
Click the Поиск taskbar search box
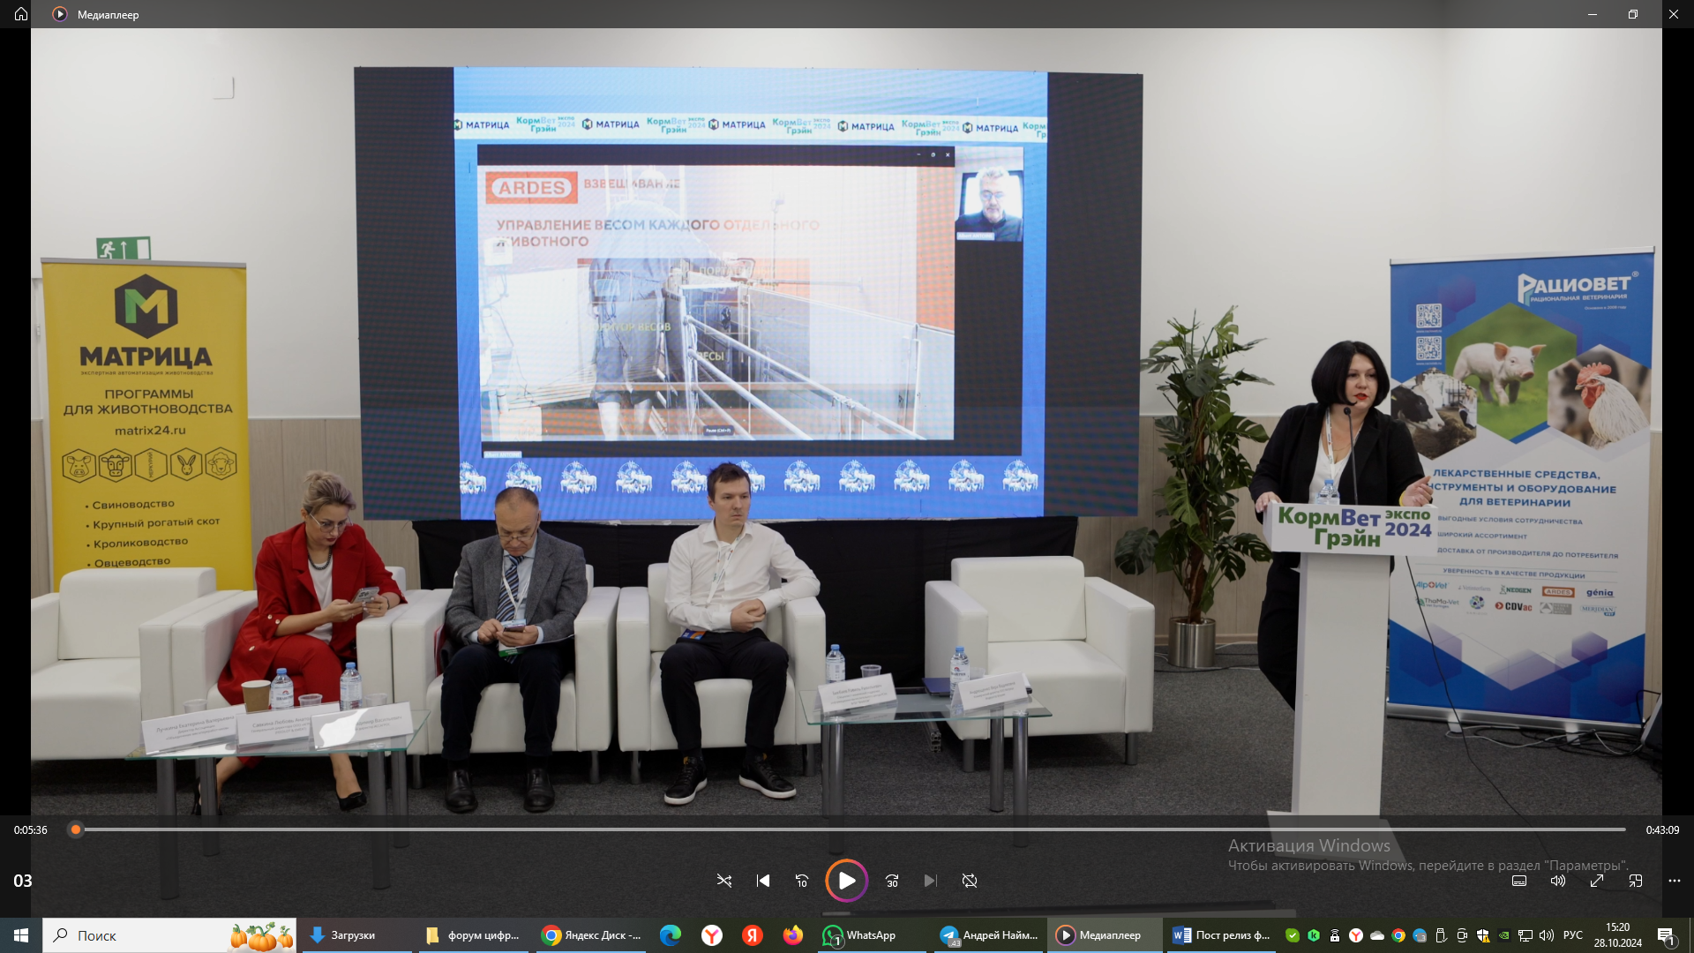tap(169, 935)
